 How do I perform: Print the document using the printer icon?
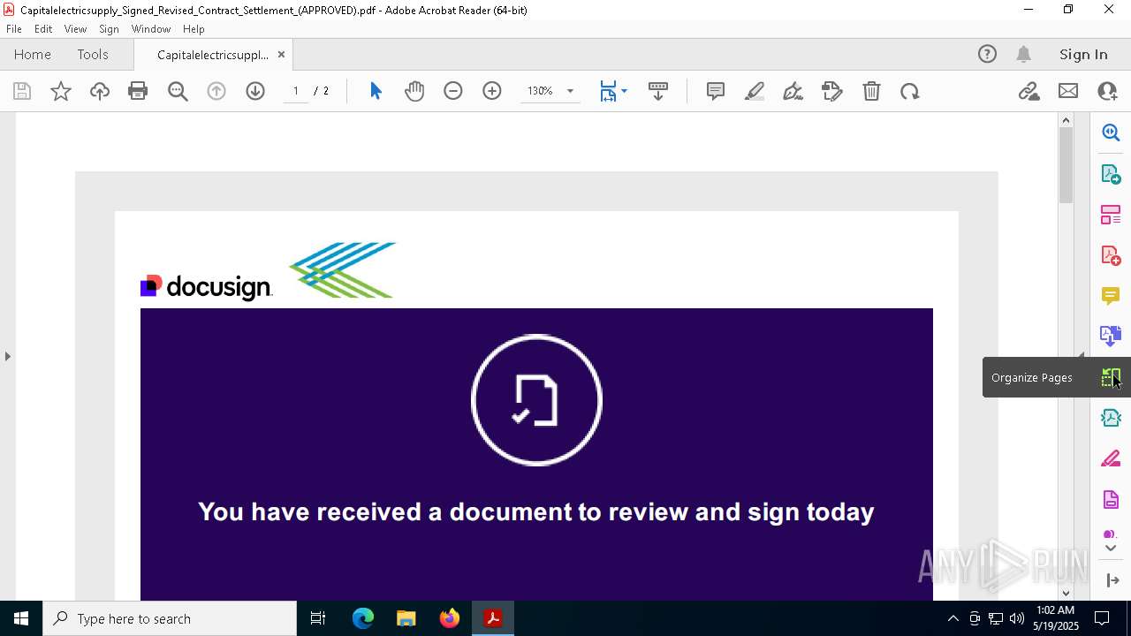tap(138, 91)
